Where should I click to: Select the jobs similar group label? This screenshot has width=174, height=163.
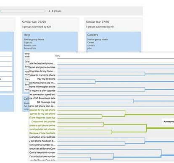90,48
